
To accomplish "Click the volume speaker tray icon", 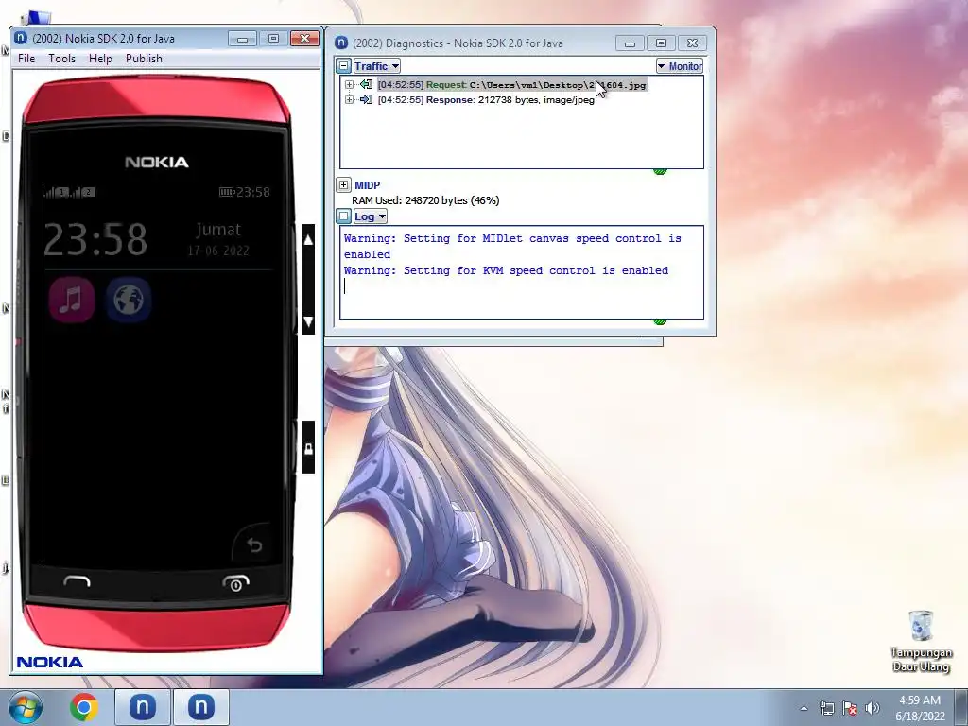I will tap(873, 708).
